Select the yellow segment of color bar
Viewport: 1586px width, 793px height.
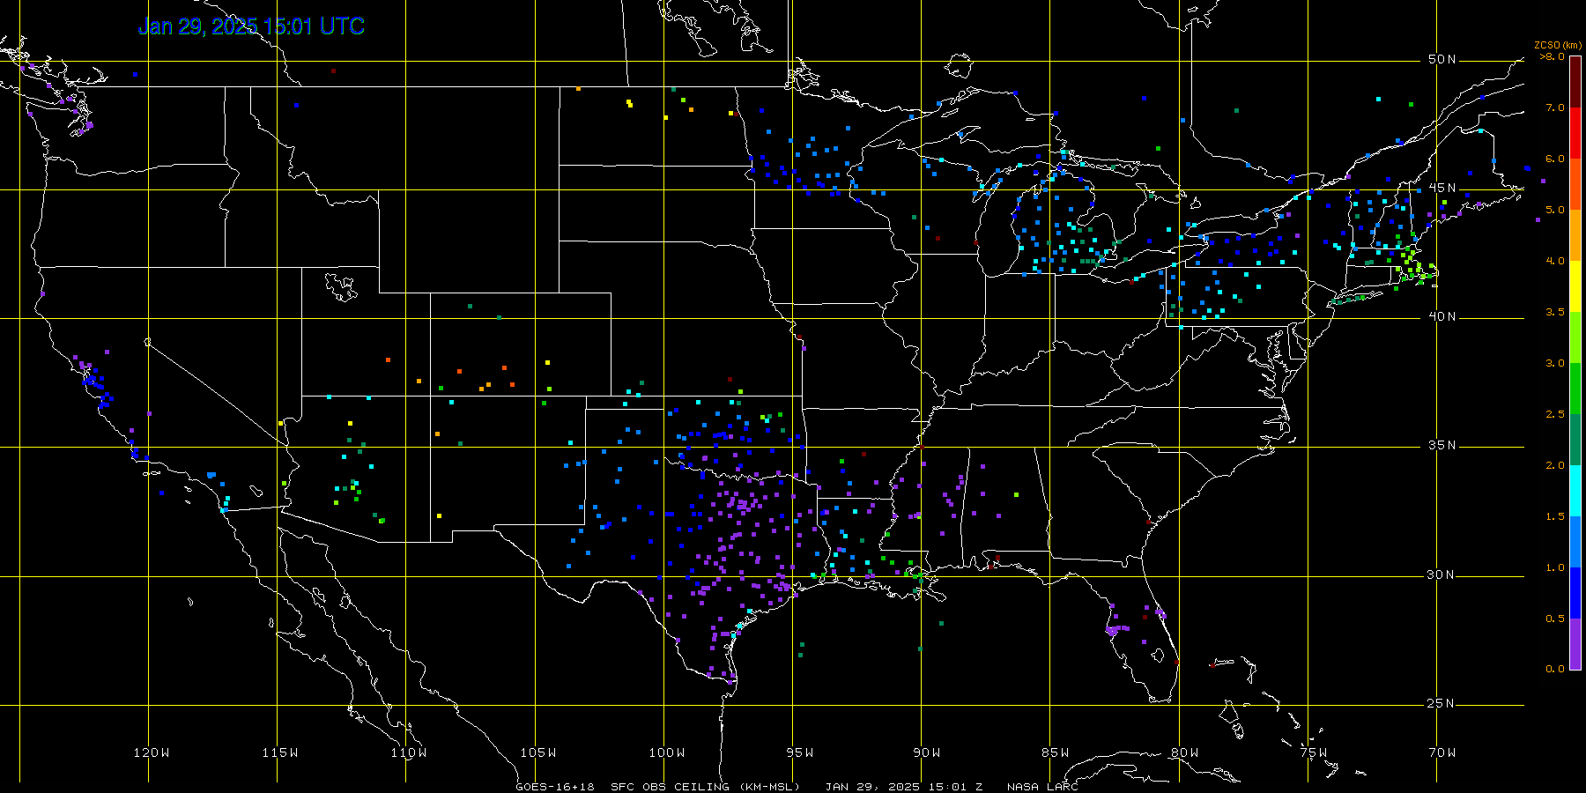tap(1575, 286)
